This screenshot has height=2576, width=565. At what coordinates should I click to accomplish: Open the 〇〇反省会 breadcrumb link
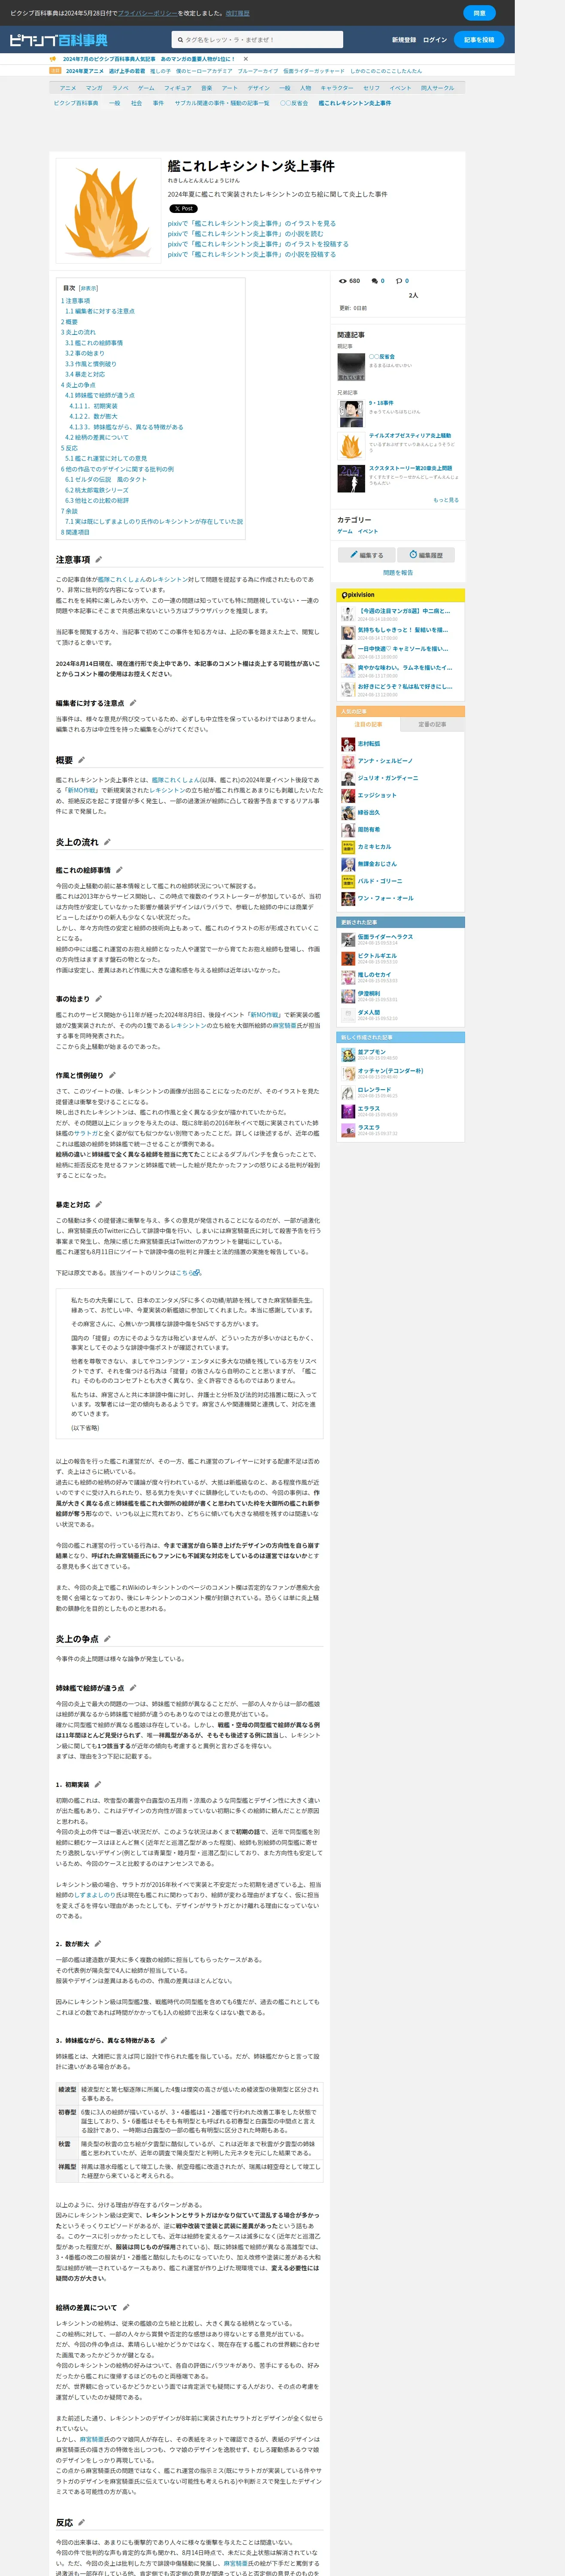[294, 103]
